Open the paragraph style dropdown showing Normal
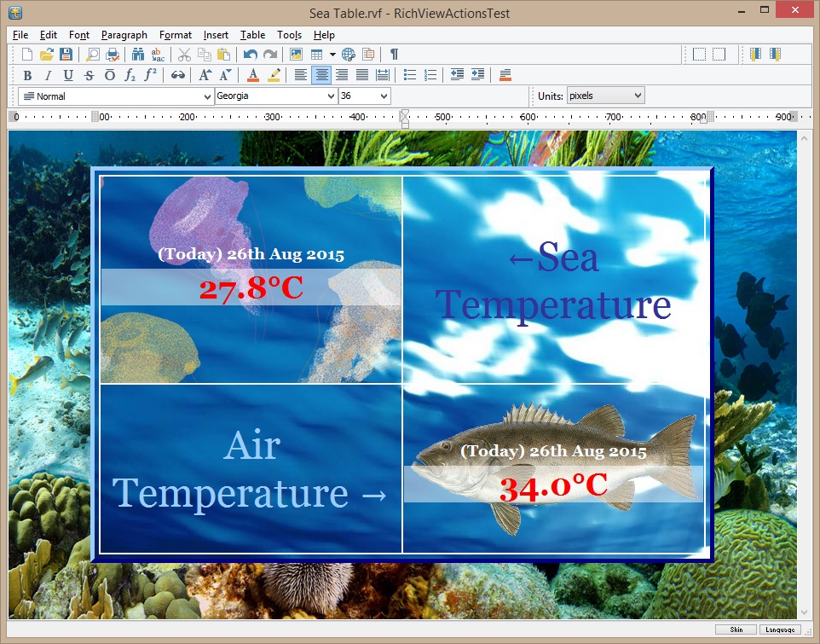 [x=115, y=96]
